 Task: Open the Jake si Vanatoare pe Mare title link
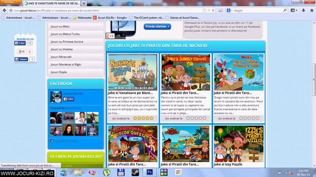coord(130,93)
